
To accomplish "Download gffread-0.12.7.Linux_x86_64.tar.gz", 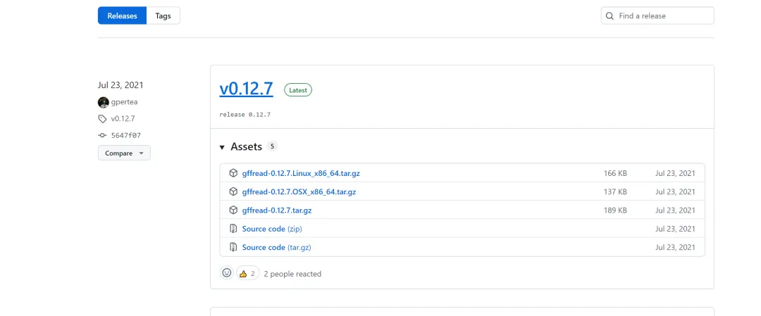I will [x=301, y=173].
